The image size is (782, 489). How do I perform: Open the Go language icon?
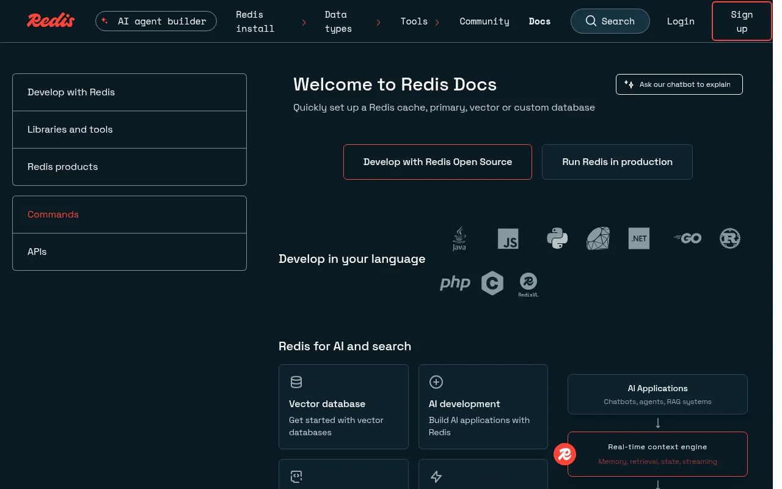click(x=687, y=238)
